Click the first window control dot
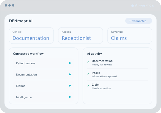Viewport: 161px width, 113px height. point(6,5)
